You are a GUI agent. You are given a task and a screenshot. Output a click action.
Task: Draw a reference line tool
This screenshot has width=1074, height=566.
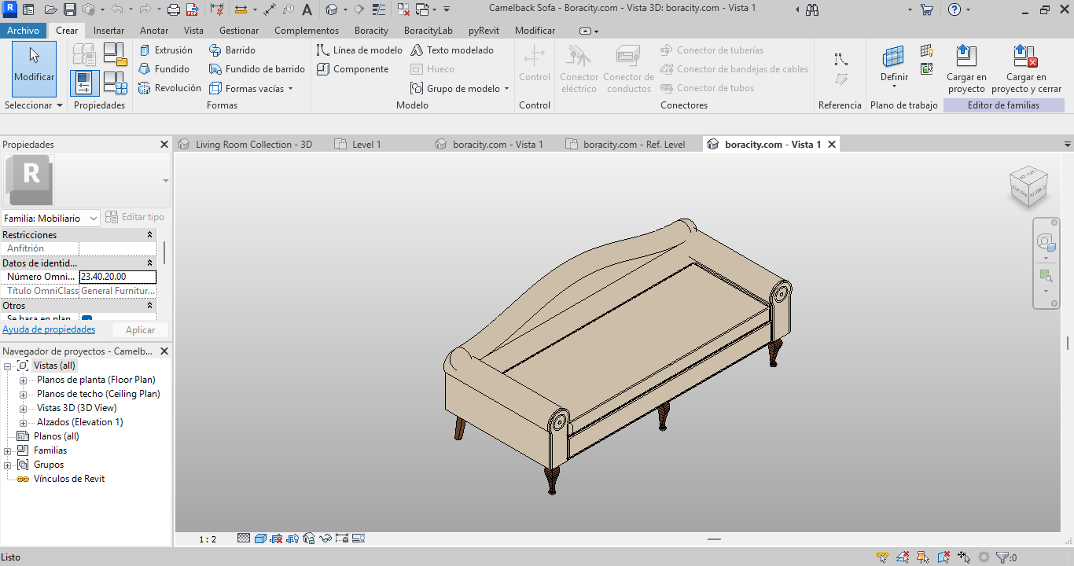point(840,59)
